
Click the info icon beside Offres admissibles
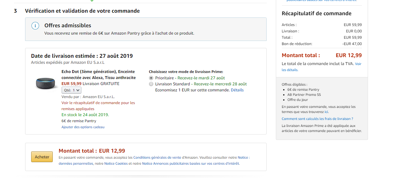click(35, 26)
